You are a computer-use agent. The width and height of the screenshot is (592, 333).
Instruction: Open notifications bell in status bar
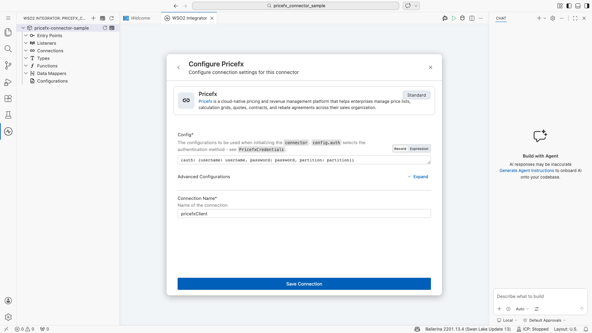tap(586, 329)
